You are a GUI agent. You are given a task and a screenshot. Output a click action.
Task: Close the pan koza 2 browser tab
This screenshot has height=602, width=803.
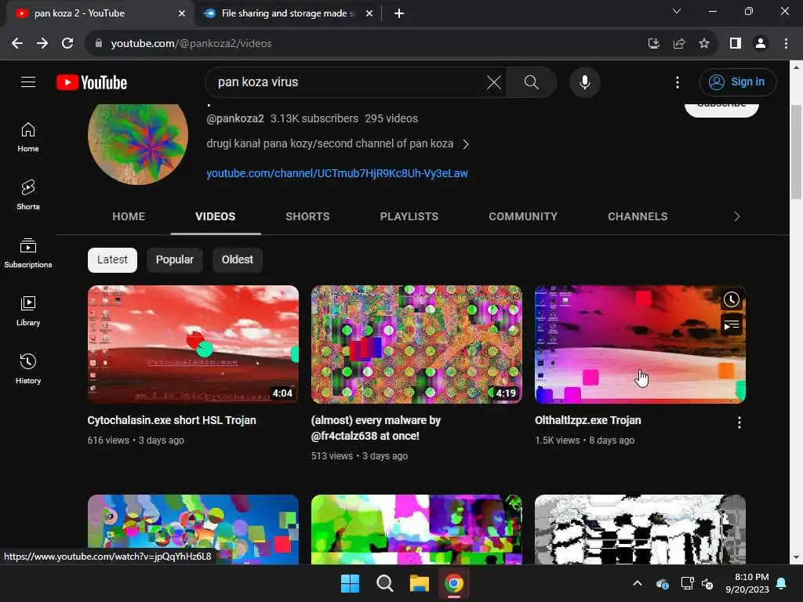click(181, 14)
